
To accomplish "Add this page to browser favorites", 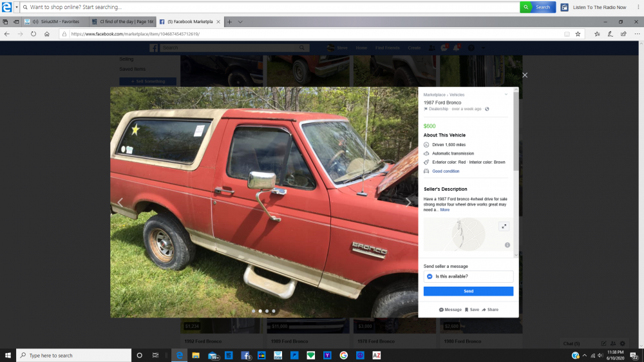I will point(578,33).
